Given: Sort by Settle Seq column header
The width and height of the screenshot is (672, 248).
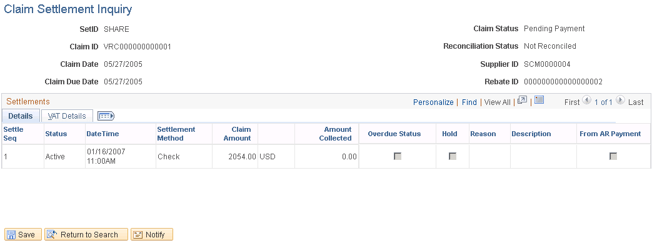Looking at the screenshot, I should [13, 134].
